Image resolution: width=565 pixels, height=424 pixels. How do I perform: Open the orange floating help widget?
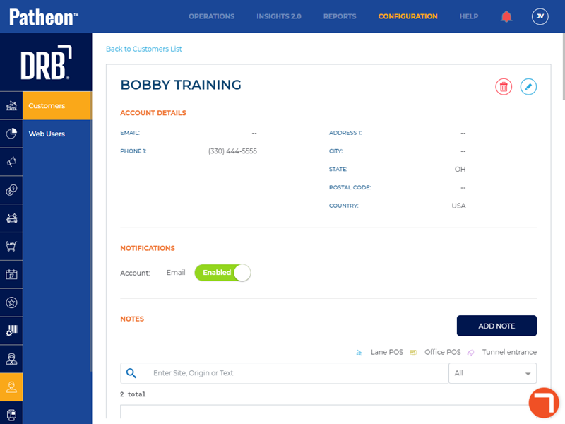pos(544,403)
